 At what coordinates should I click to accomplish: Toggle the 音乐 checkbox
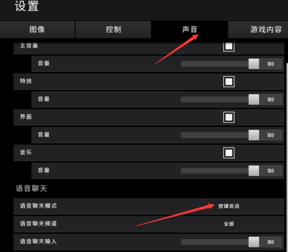pyautogui.click(x=229, y=153)
